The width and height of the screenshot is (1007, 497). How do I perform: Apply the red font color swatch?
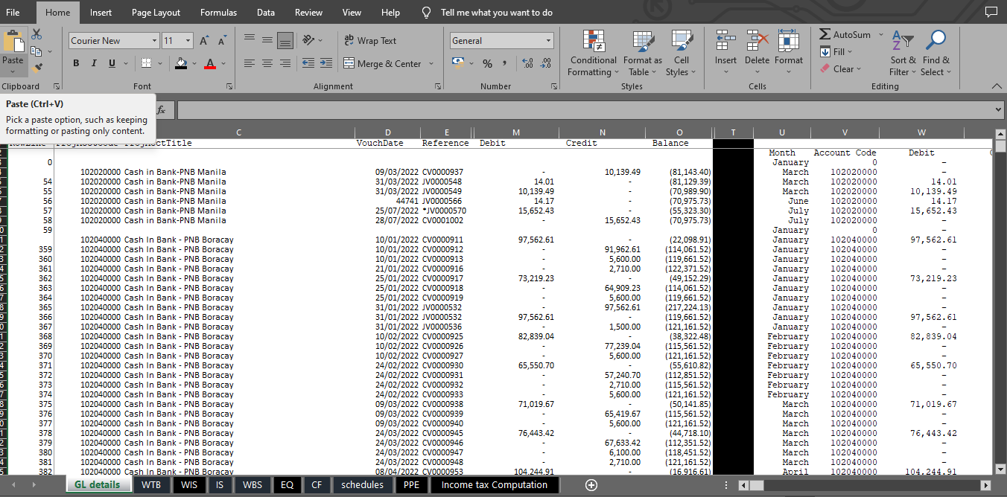tap(210, 64)
